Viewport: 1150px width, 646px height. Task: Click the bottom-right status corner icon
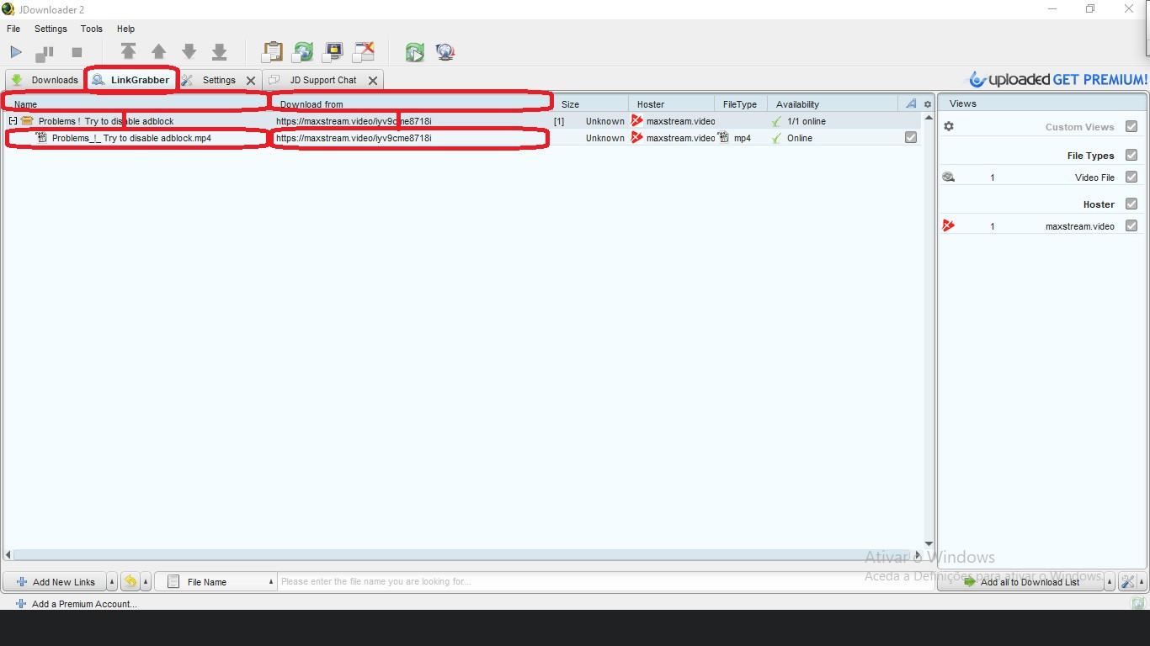point(1138,603)
